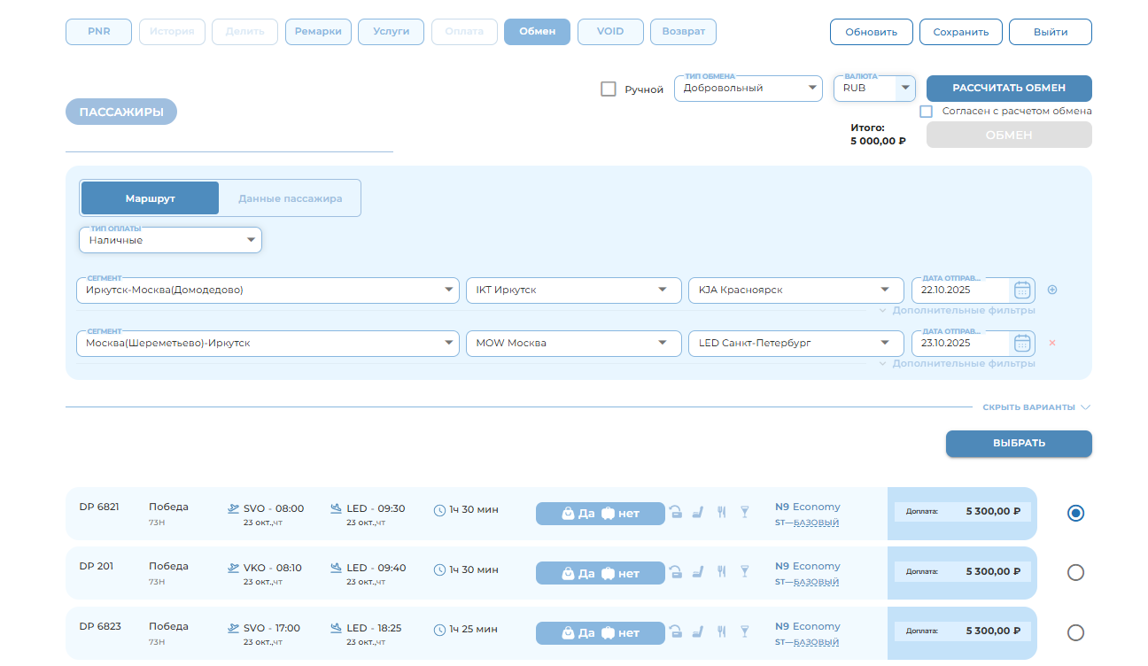Screen dimensions: 1148x666
Task: Open the calendar for departure date 22.10.2025
Action: pos(1022,290)
